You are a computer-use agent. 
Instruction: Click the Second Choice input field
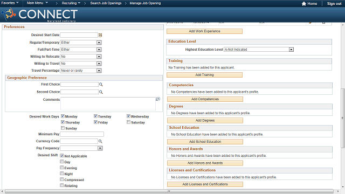[x=79, y=92]
